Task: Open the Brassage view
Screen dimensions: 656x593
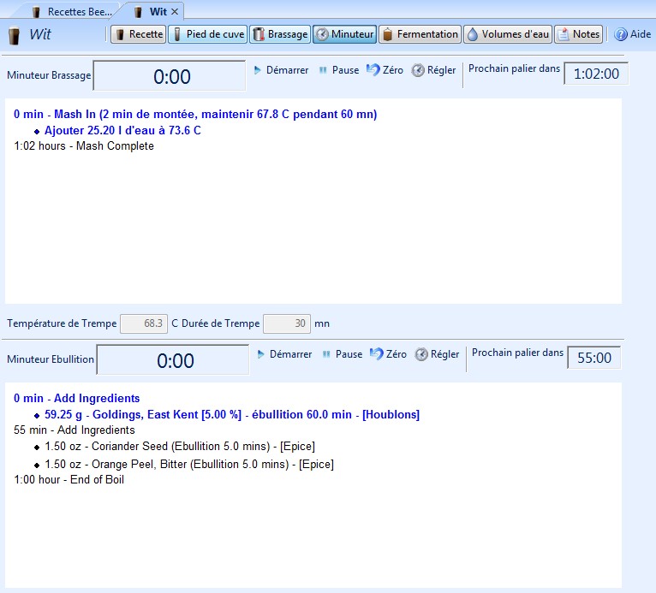Action: click(x=279, y=34)
